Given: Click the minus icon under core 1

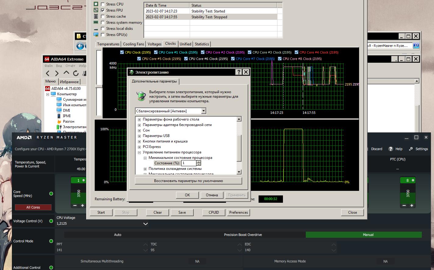Looking at the screenshot, I should 75,205.
